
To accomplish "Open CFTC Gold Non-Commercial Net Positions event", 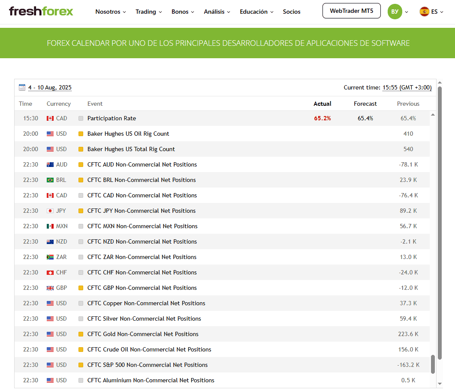I will 143,334.
